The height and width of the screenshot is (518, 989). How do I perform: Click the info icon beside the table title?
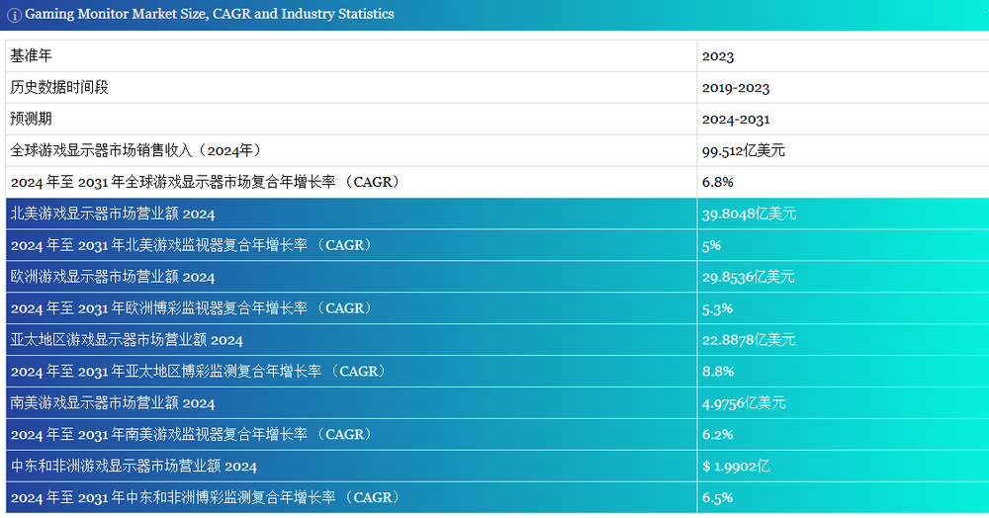[x=15, y=15]
